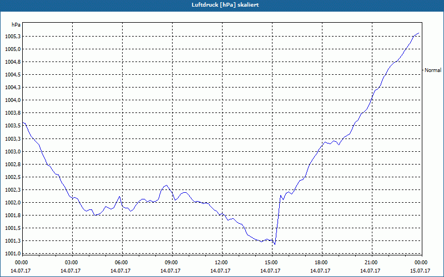Image resolution: width=444 pixels, height=277 pixels.
Task: Select the 09:00 time label
Action: pyautogui.click(x=171, y=263)
